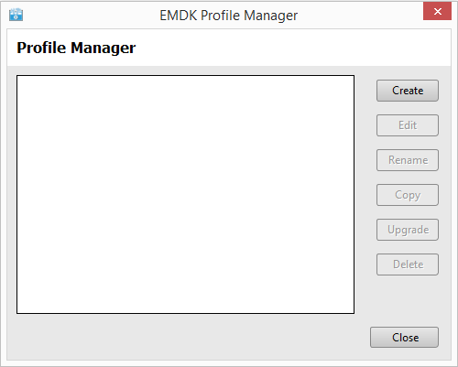The height and width of the screenshot is (367, 458).
Task: Click the Create button
Action: click(x=408, y=91)
